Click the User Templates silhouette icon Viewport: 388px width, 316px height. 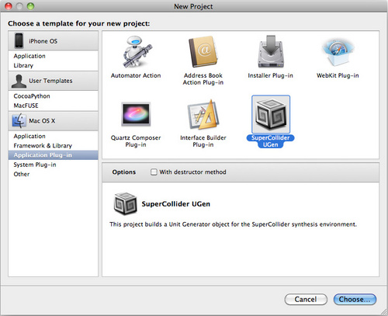tap(19, 81)
